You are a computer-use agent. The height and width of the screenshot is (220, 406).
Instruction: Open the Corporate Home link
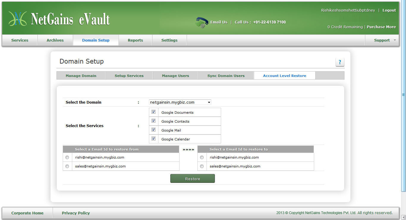click(x=27, y=213)
